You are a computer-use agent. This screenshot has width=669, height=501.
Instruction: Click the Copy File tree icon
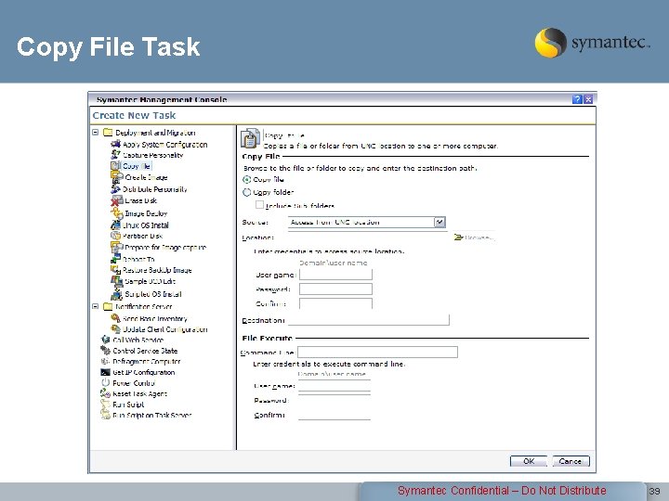click(115, 166)
